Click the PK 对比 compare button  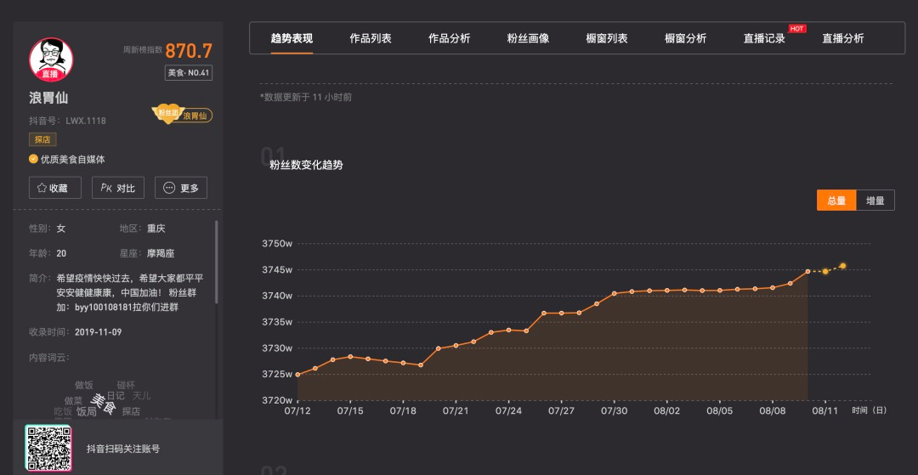click(117, 188)
